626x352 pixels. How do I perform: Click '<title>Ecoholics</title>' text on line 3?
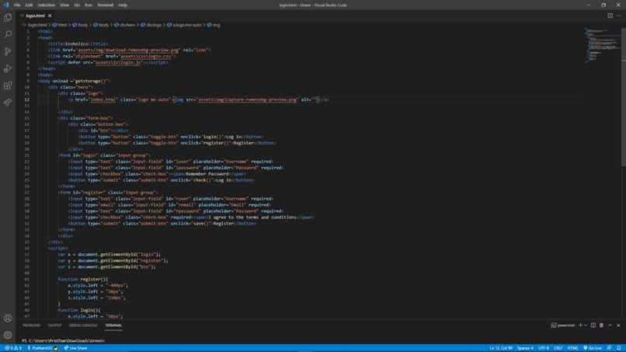coord(78,44)
